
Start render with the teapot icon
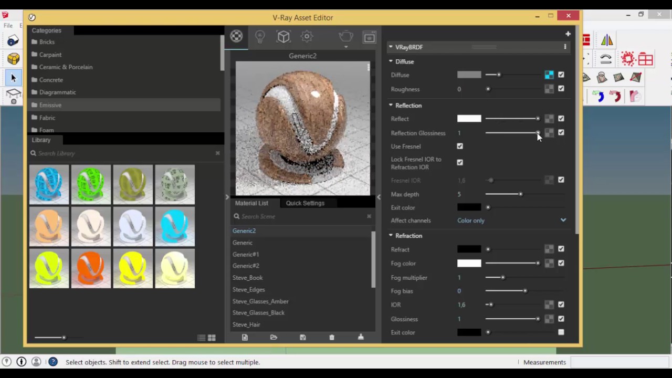click(x=346, y=36)
